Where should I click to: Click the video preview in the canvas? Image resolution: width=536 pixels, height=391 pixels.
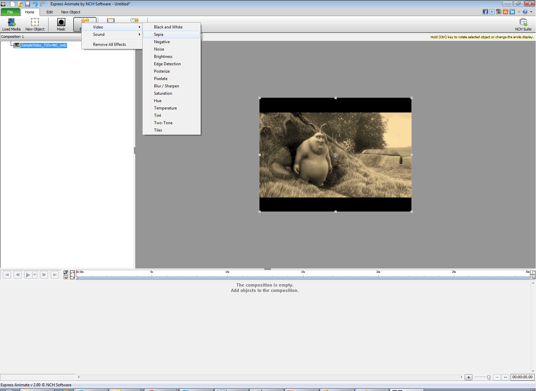pyautogui.click(x=335, y=155)
